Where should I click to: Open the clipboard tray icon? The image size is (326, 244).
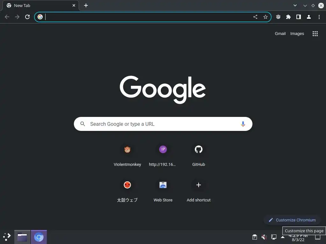tap(254, 237)
